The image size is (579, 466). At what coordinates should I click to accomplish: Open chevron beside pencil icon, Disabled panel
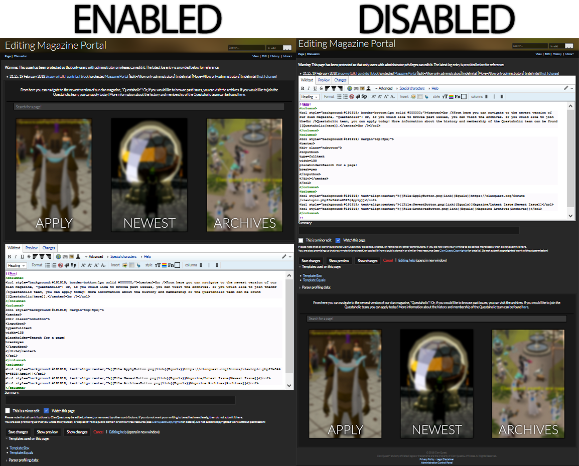[x=571, y=88]
